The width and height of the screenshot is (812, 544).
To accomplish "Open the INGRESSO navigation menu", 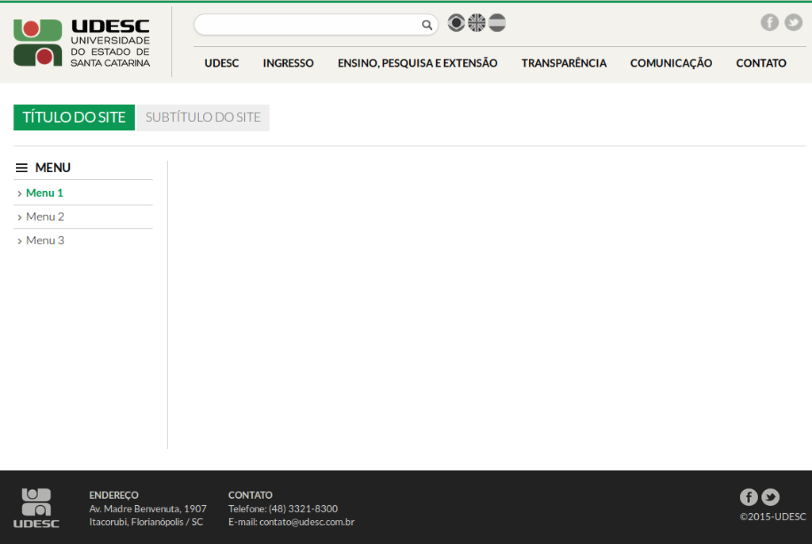I will click(x=288, y=63).
